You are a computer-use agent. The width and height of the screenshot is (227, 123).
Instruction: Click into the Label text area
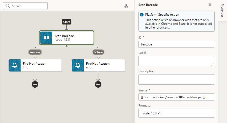coord(176,61)
